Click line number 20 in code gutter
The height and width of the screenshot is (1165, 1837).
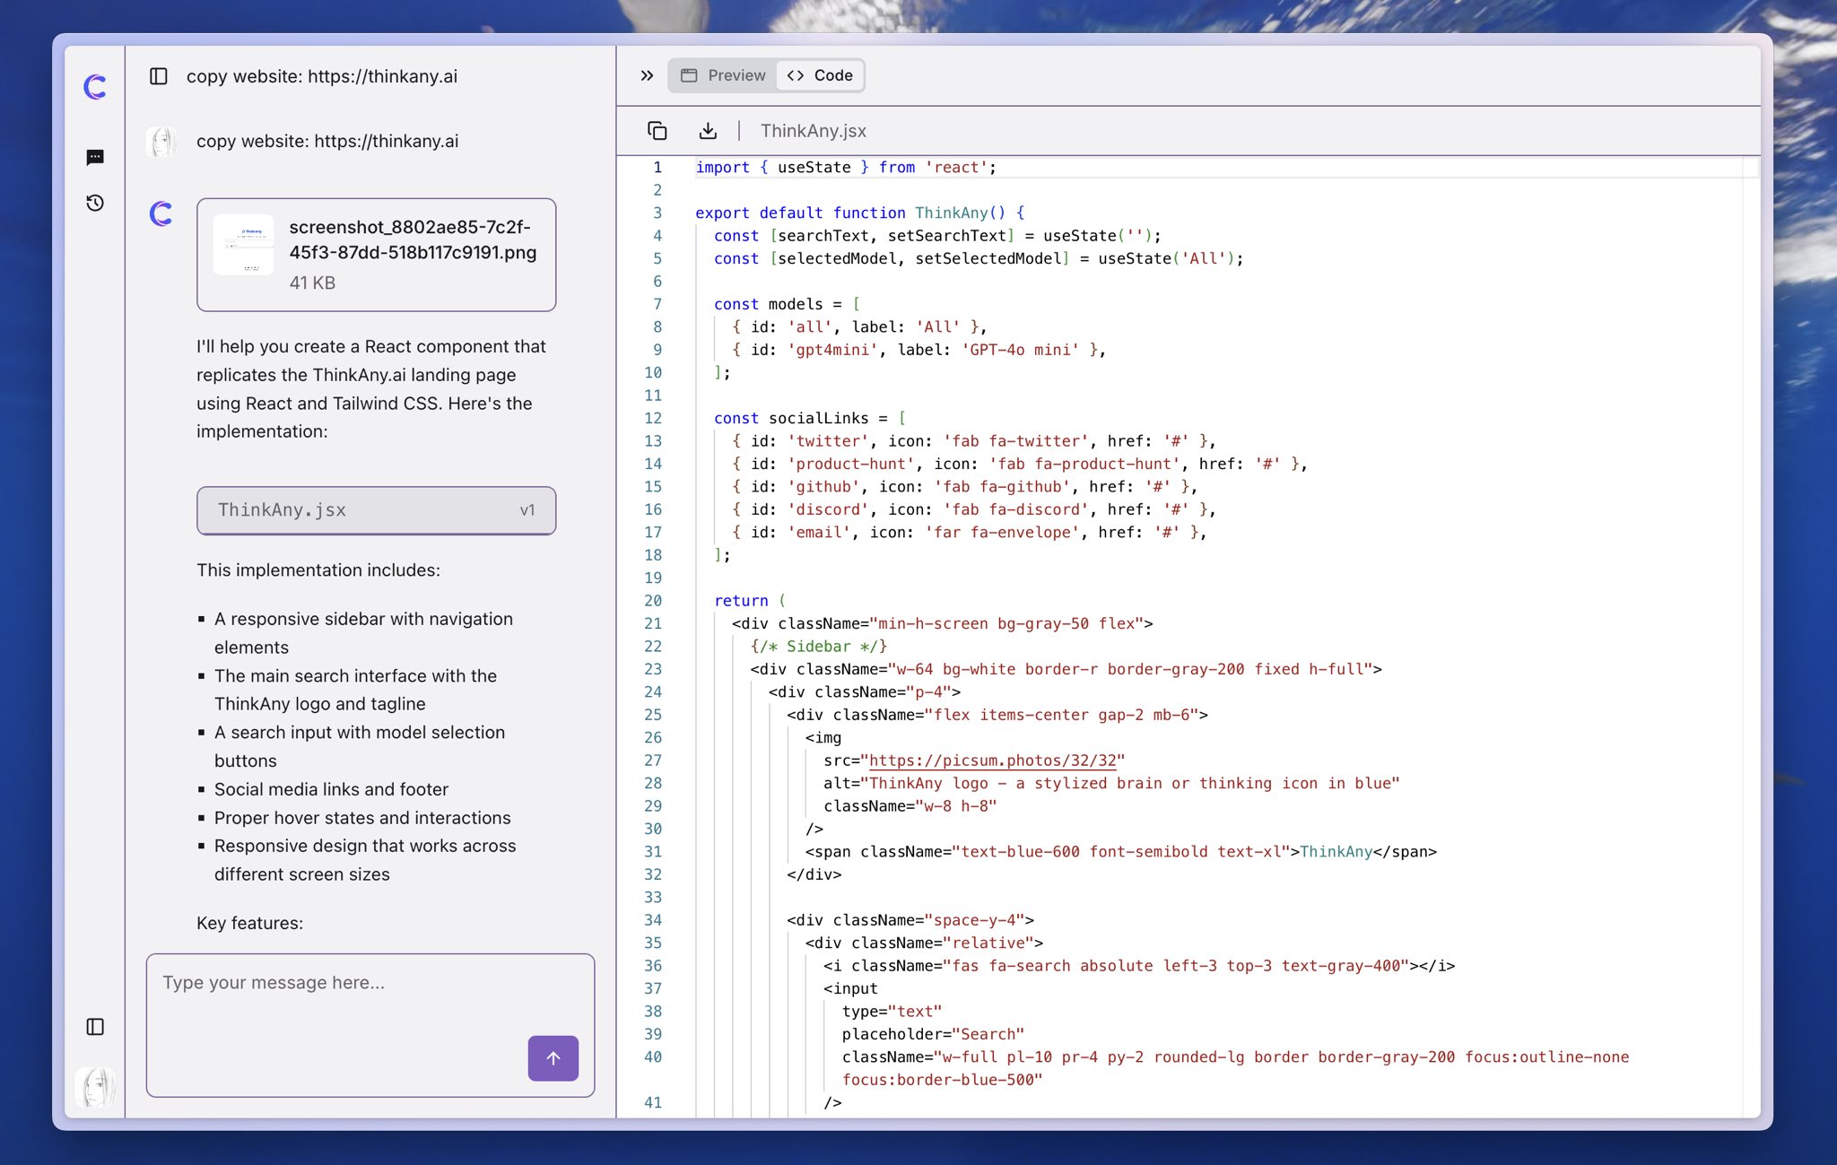pyautogui.click(x=653, y=601)
